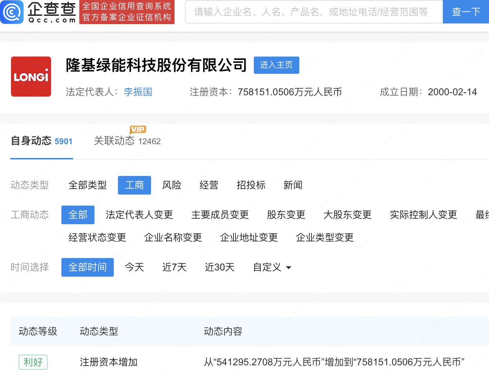
Task: Click registered capital value 758151.0506万元人民币
Action: coord(290,92)
